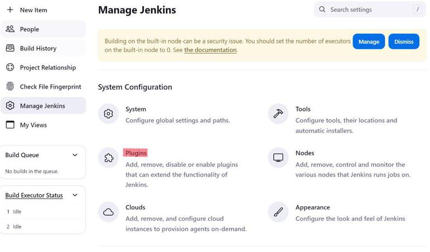The height and width of the screenshot is (252, 430).
Task: Collapse the Build Executor Status panel
Action: (75, 195)
